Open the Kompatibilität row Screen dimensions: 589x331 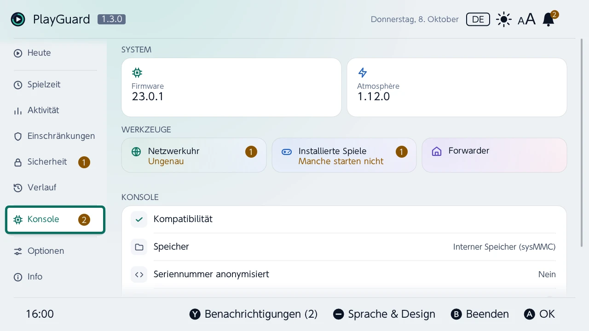coord(344,219)
